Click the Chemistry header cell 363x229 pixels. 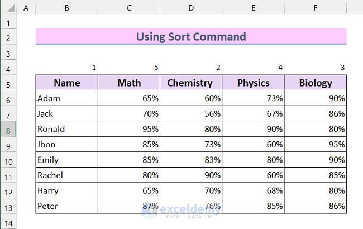click(x=191, y=83)
